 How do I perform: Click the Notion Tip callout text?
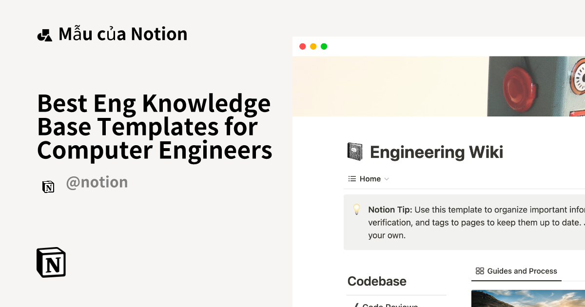[476, 223]
